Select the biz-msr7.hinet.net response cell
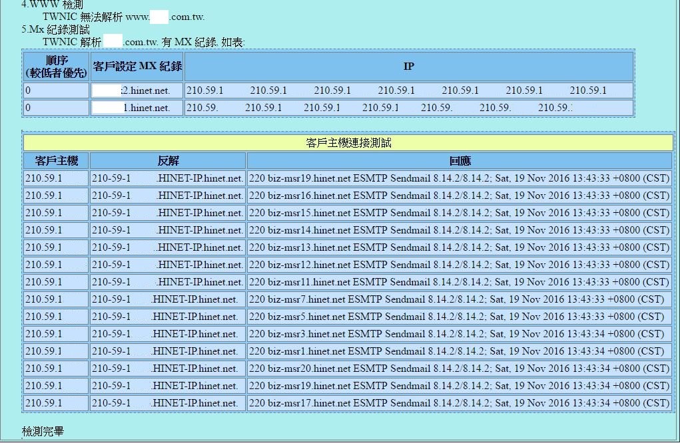This screenshot has width=680, height=443. pos(460,299)
